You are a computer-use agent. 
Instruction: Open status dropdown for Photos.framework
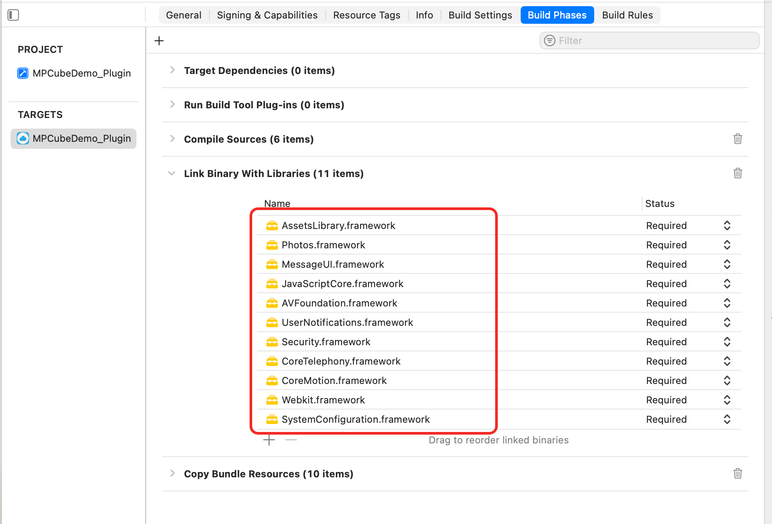pyautogui.click(x=727, y=245)
